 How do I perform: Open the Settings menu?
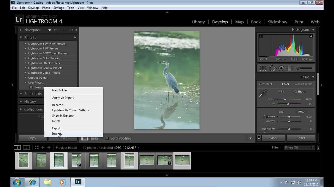click(58, 8)
